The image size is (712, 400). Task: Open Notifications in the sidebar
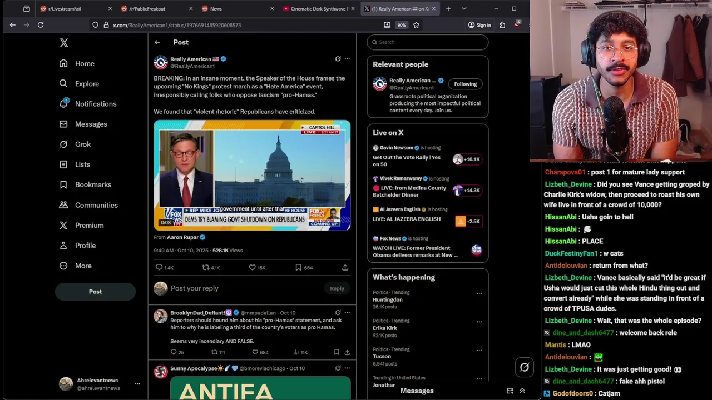click(88, 104)
